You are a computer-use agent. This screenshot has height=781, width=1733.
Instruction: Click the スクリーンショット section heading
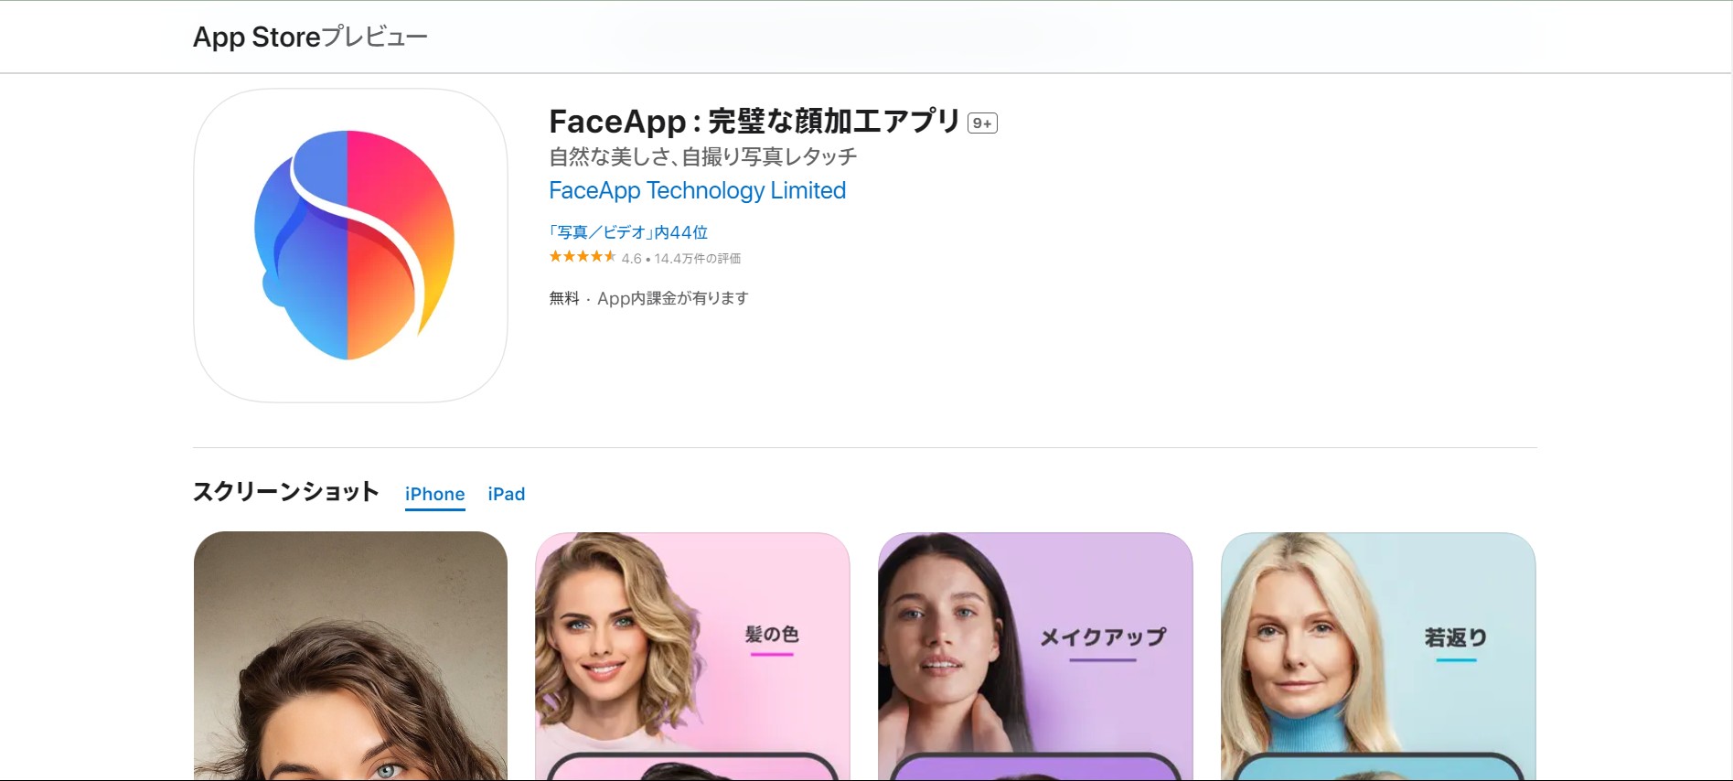click(285, 492)
